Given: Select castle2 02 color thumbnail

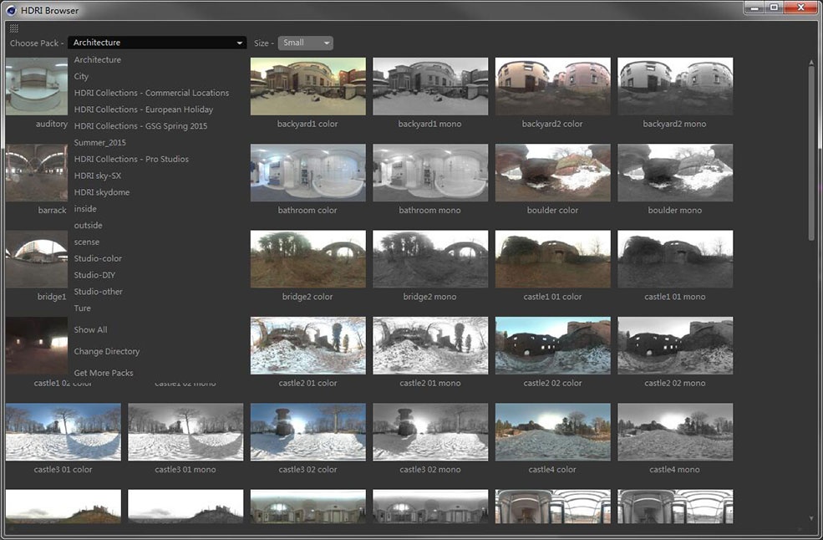Looking at the screenshot, I should tap(552, 345).
